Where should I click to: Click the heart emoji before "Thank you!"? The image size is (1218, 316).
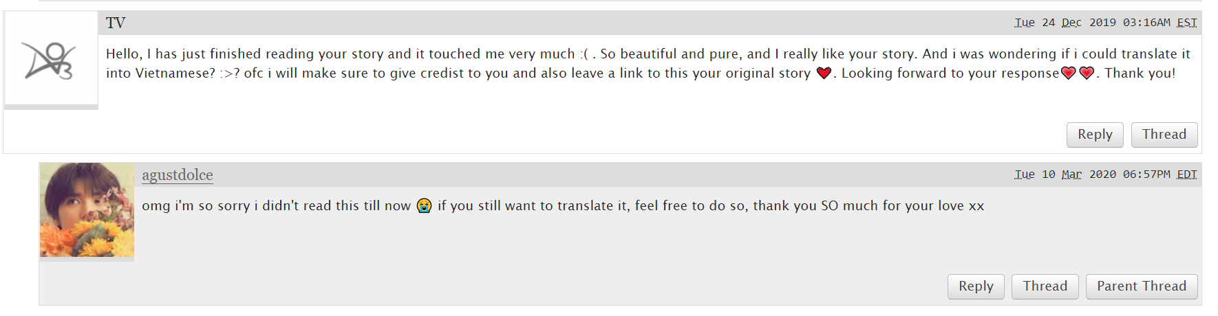coord(1087,73)
